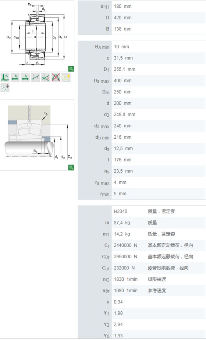Screen dimensions: 206x340
Task: Select the nG value 1830 1/min
Action: [x=125, y=279]
